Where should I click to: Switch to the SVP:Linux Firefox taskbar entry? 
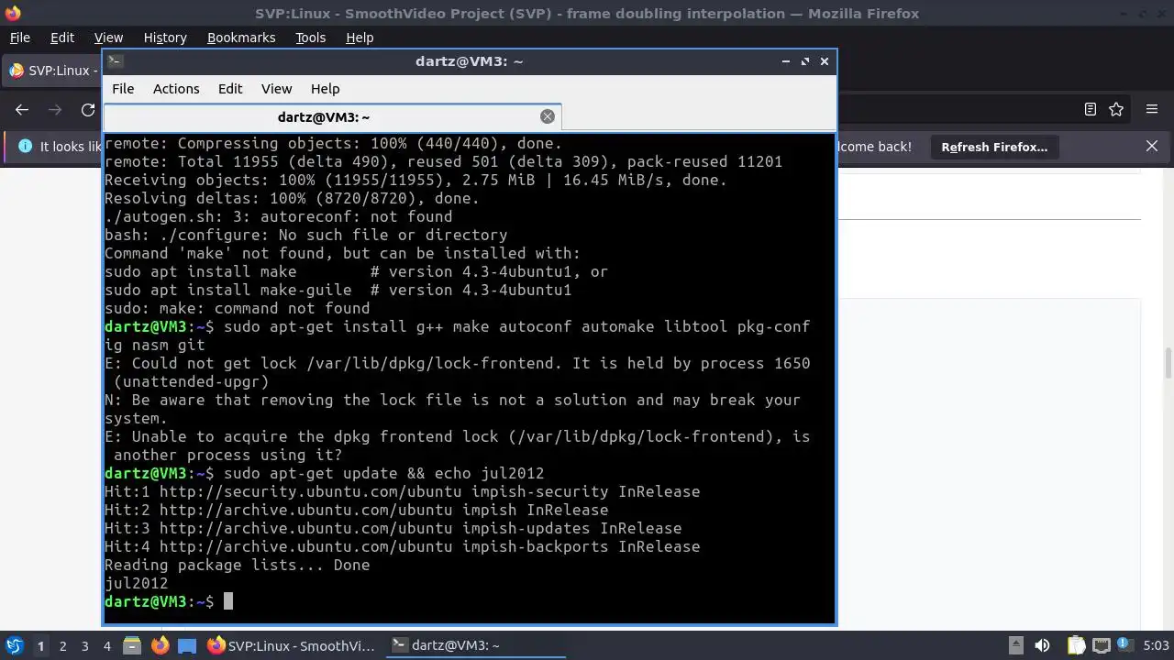coord(292,645)
